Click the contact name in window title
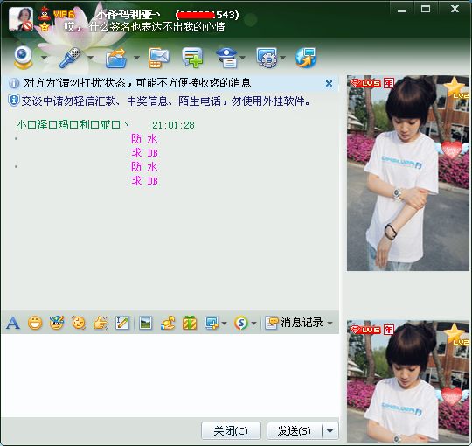472x446 pixels. pyautogui.click(x=128, y=15)
